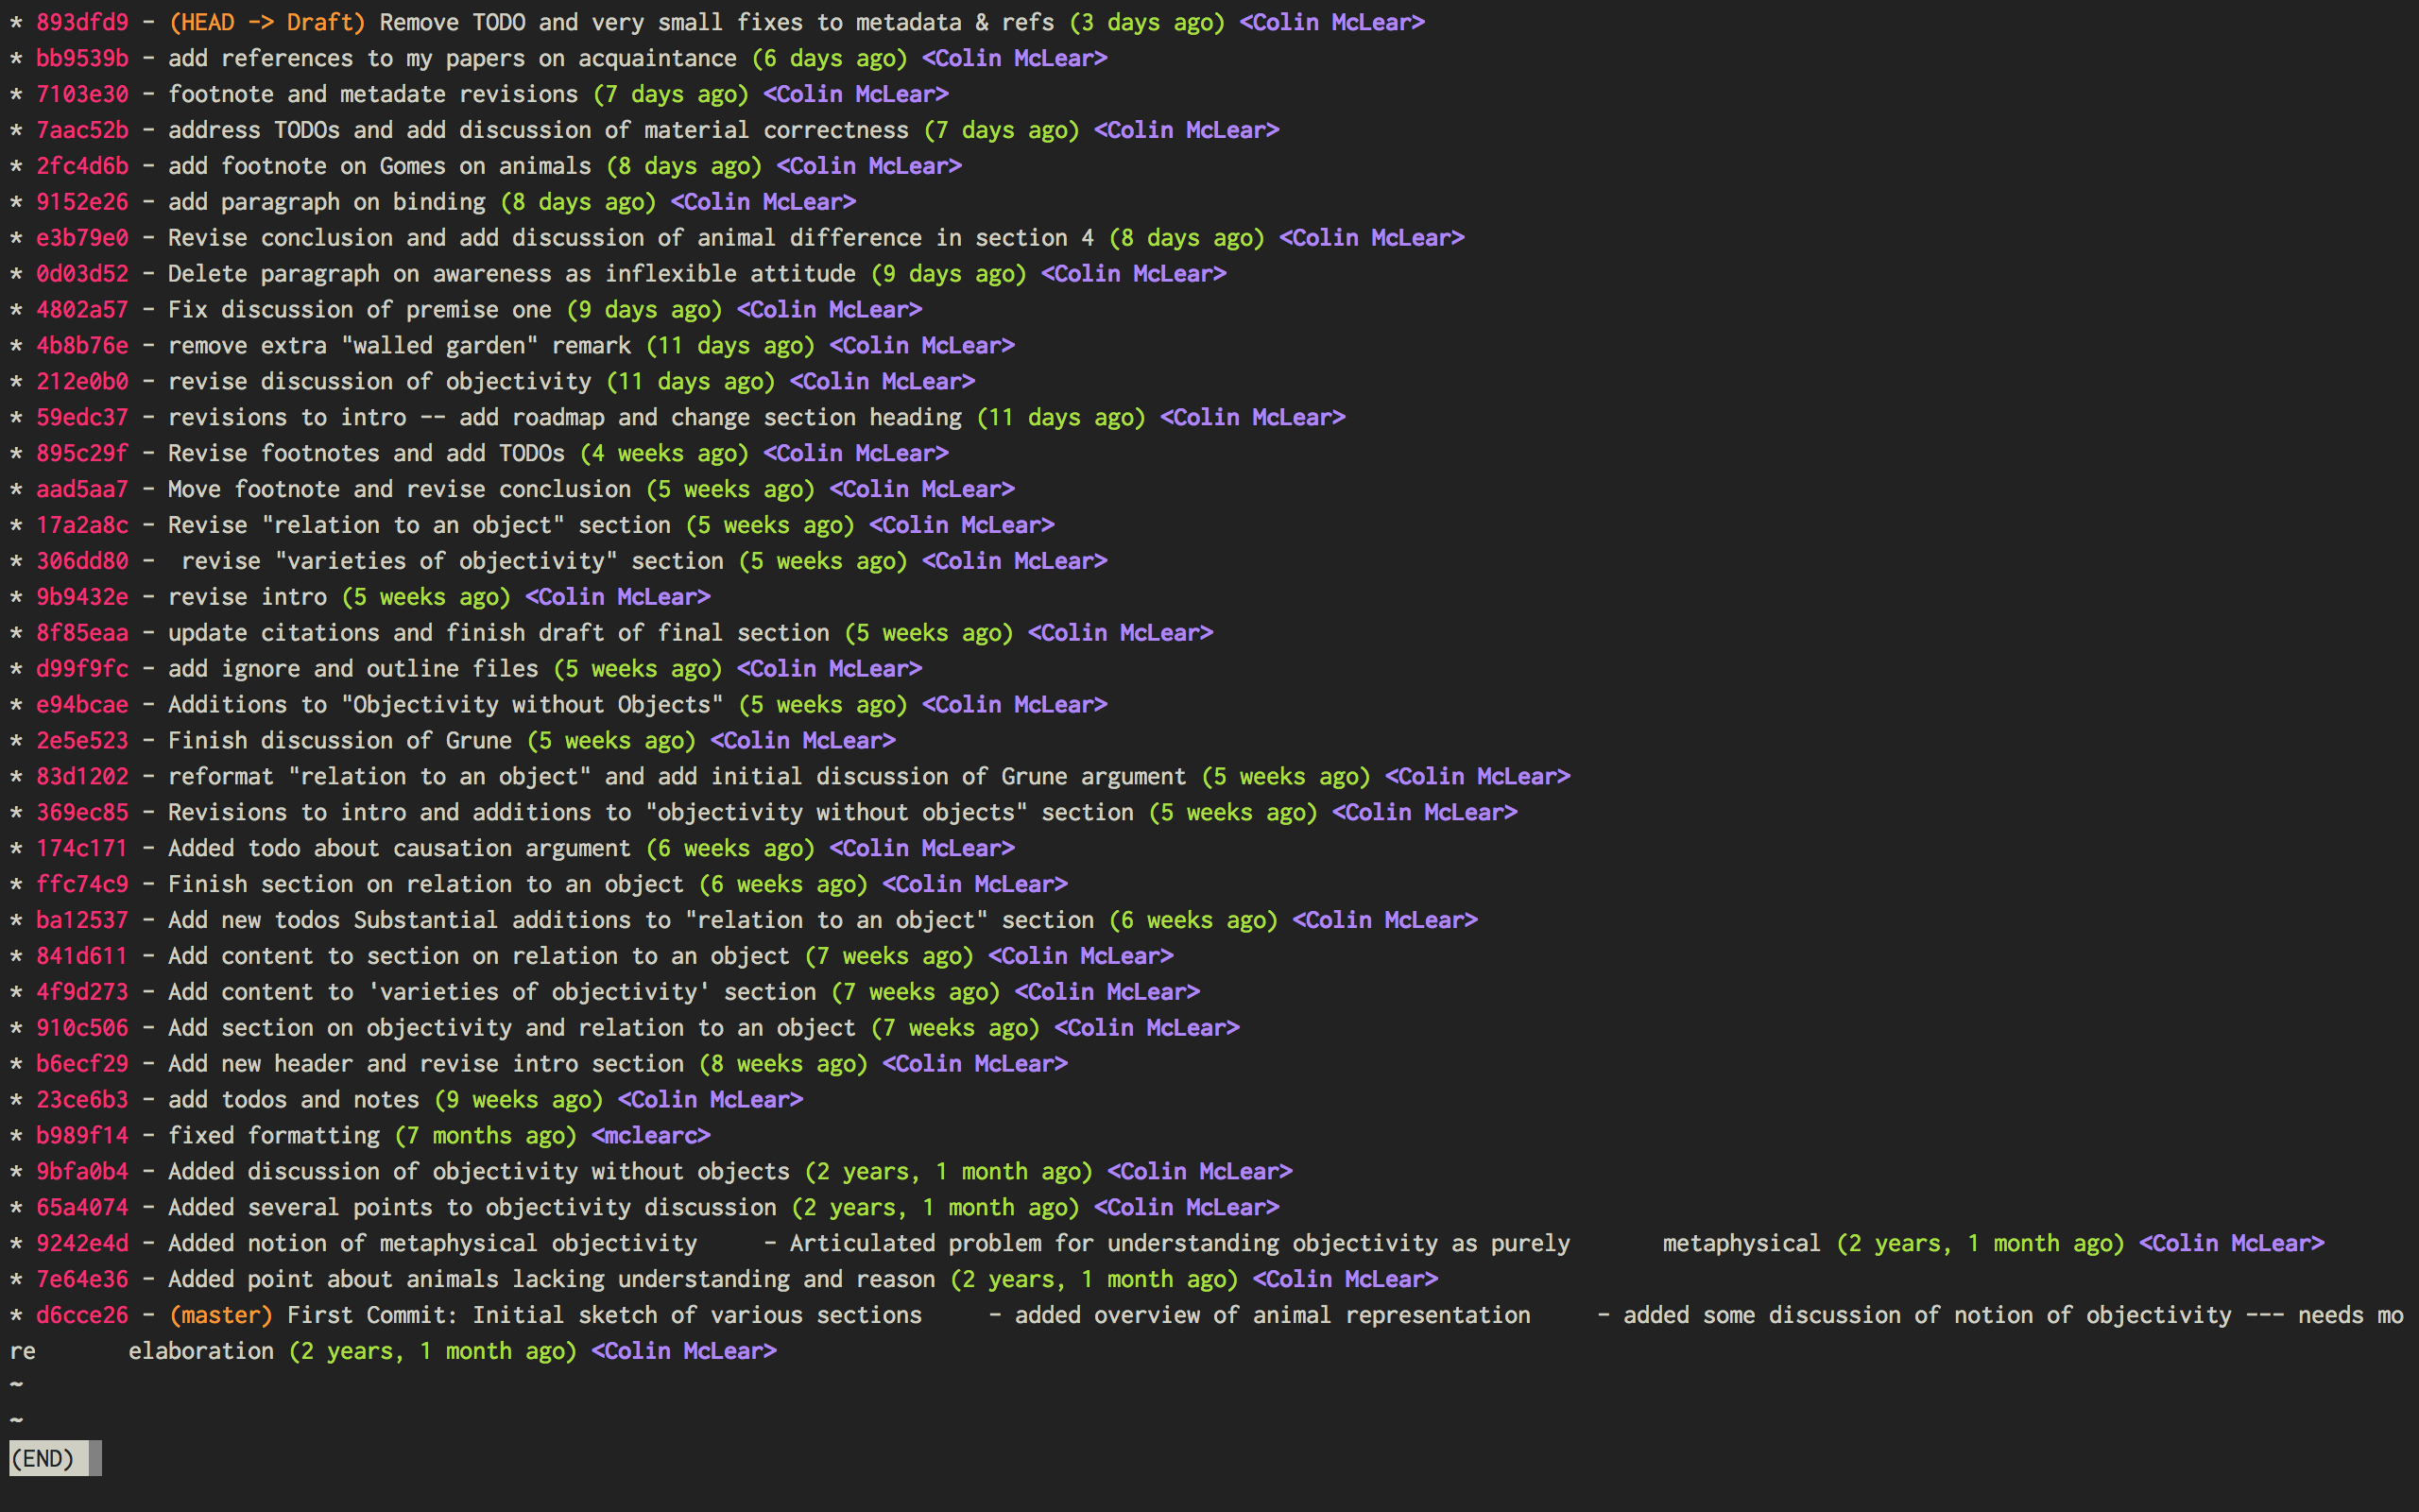Click commit hash ba12537

[82, 922]
